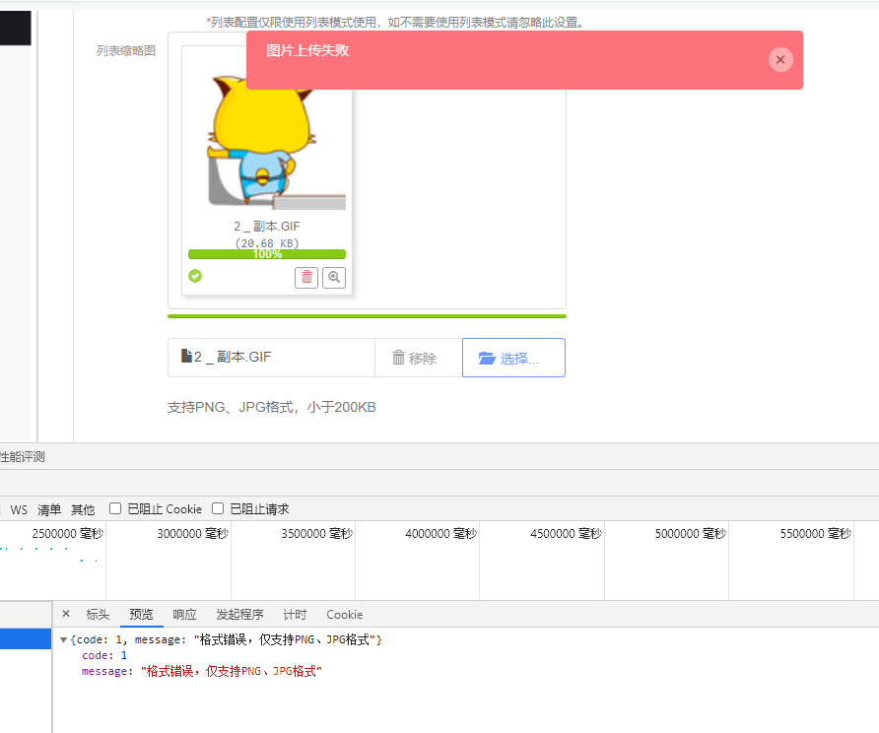This screenshot has height=733, width=879.
Task: Click the file size text (20.68 KB)
Action: [267, 243]
